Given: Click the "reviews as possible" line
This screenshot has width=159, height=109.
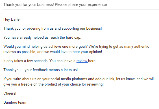Looking at the screenshot, I should tap(53, 52).
